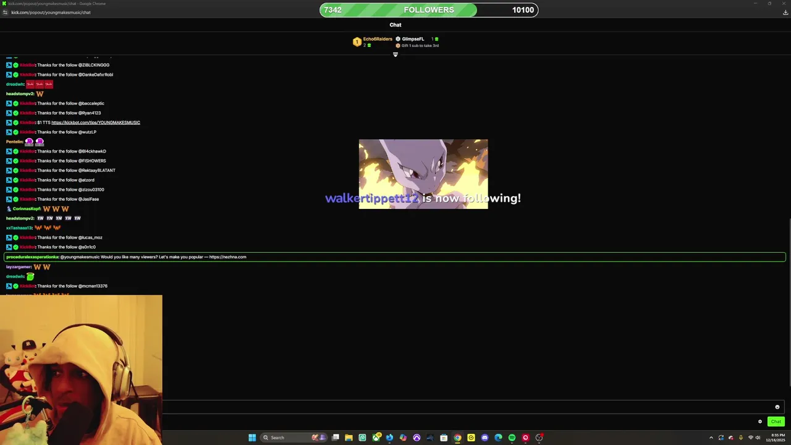The height and width of the screenshot is (445, 791).
Task: Open Chrome site info icon by URL
Action: 5,12
